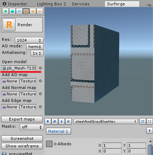The image size is (153, 155).
Task: Switch to the Inspector tab
Action: 15,4
